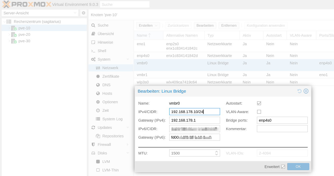The image size is (334, 176).
Task: Enable the VLAN-Aware checkbox
Action: 259,112
